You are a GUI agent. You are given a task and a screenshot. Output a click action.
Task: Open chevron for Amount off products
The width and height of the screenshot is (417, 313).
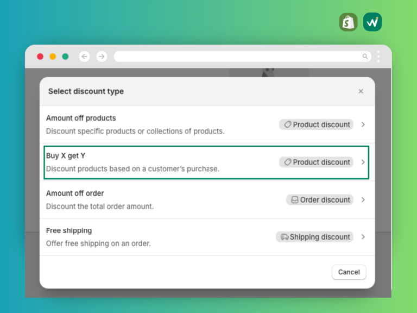pos(363,124)
